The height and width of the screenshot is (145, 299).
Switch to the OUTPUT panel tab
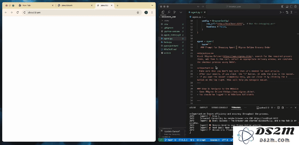coord(203,108)
